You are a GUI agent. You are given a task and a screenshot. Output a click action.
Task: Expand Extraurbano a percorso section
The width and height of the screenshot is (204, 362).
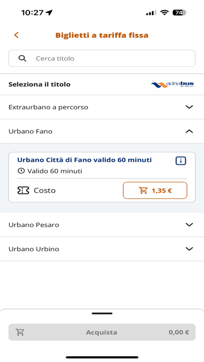pos(102,107)
